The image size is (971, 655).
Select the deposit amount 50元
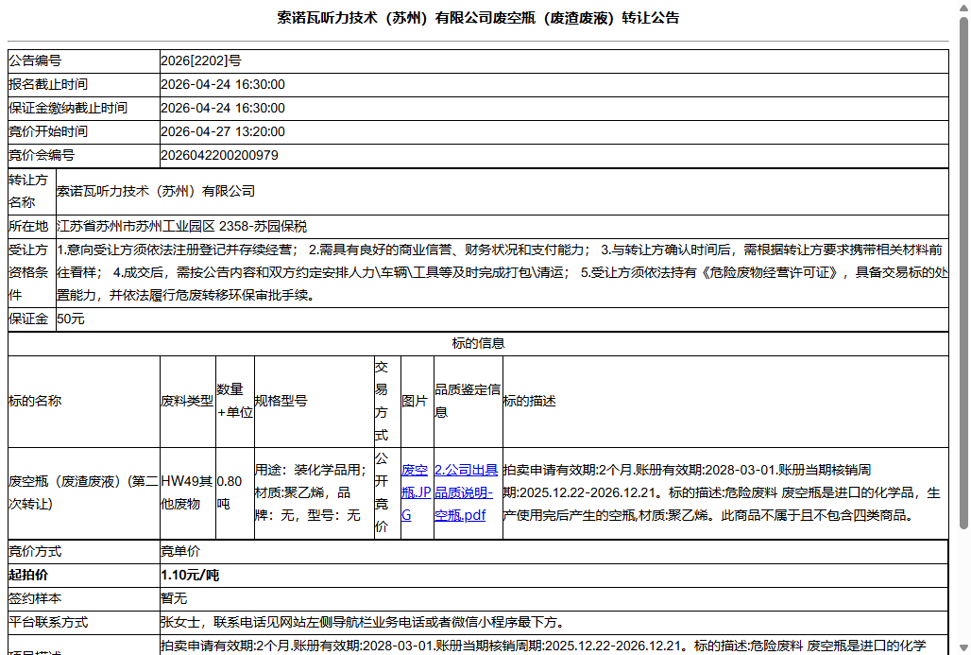(x=71, y=319)
